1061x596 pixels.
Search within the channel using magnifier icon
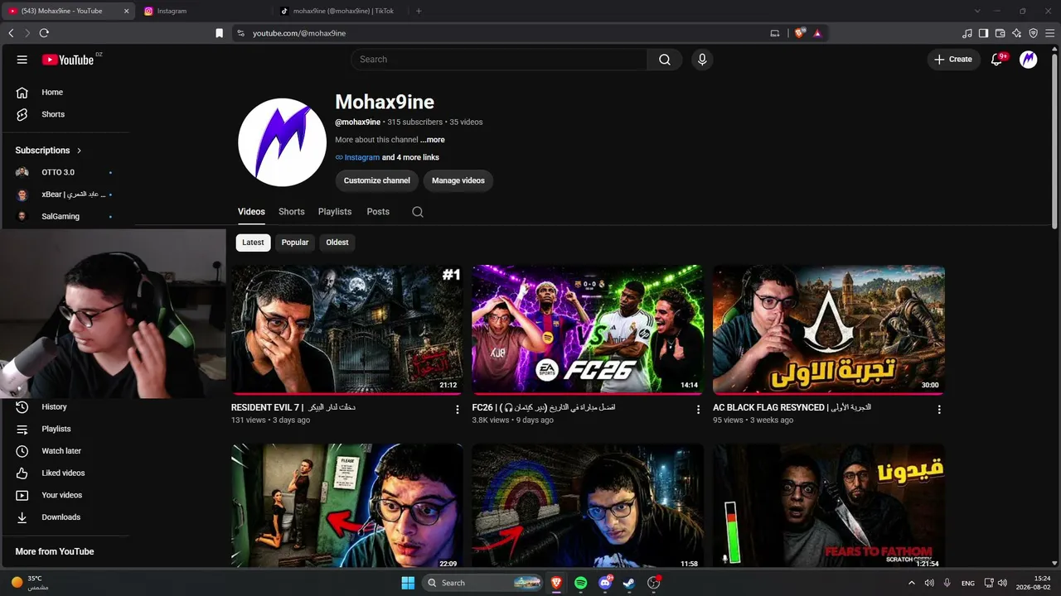coord(418,212)
